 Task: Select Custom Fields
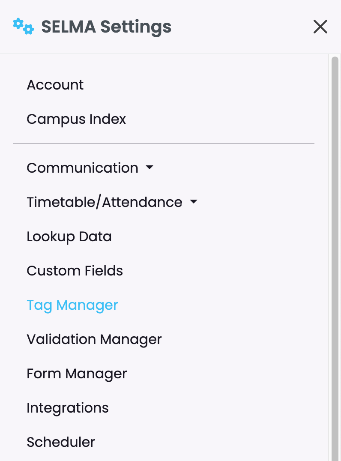coord(75,271)
